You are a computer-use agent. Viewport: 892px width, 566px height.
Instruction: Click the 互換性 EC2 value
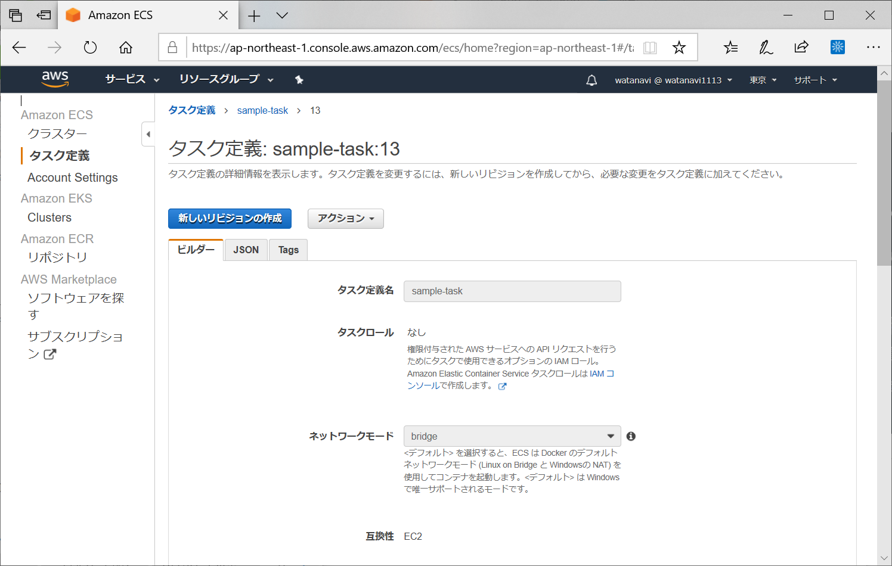point(413,536)
